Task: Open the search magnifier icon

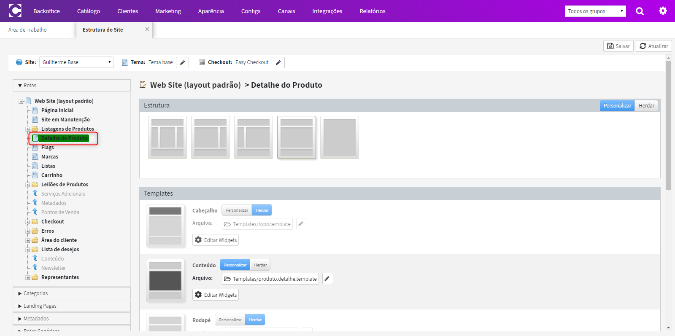Action: pos(640,11)
